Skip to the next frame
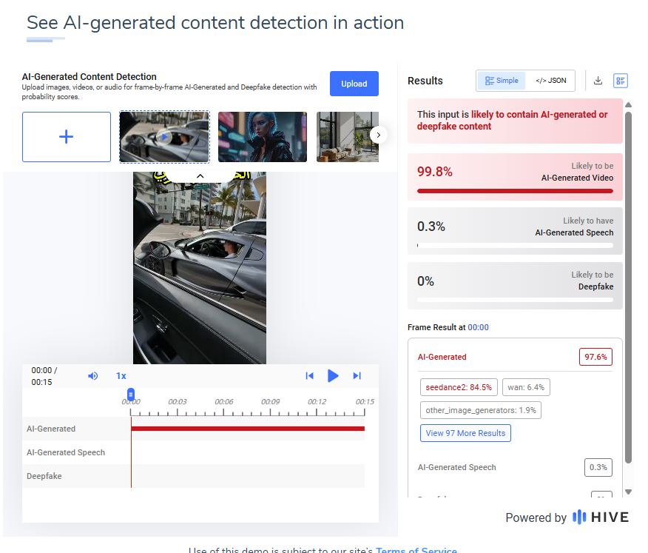Viewport: 648px width, 553px height. [357, 376]
